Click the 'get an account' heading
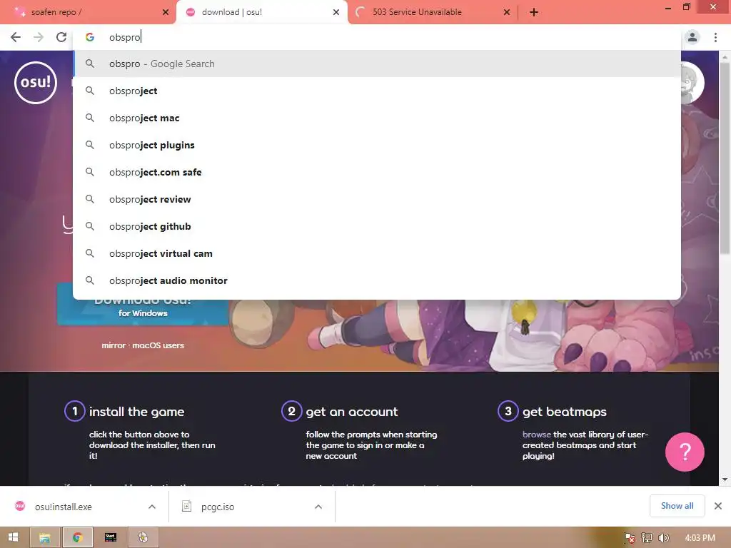Image resolution: width=731 pixels, height=548 pixels. point(351,412)
